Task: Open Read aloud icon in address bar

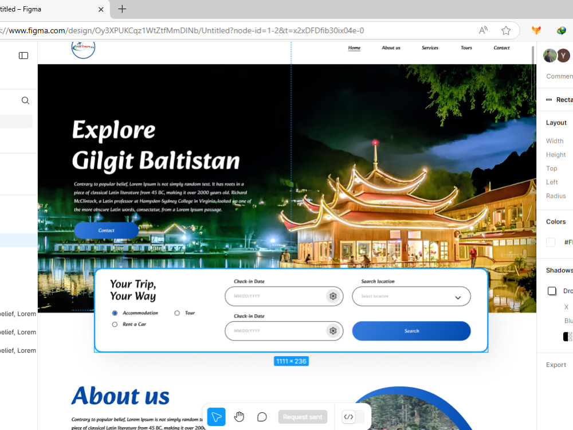Action: click(x=483, y=30)
